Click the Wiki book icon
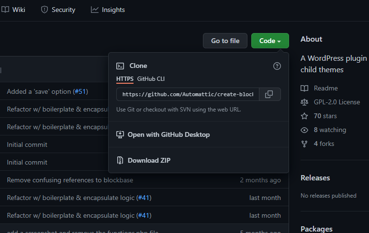This screenshot has width=369, height=233. [x=5, y=10]
